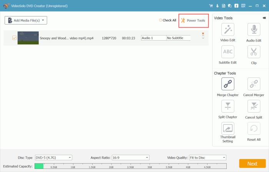
Task: Collapse the Video Tools side panel
Action: click(264, 18)
